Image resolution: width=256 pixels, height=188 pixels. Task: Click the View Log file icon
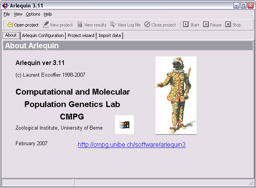tap(113, 25)
